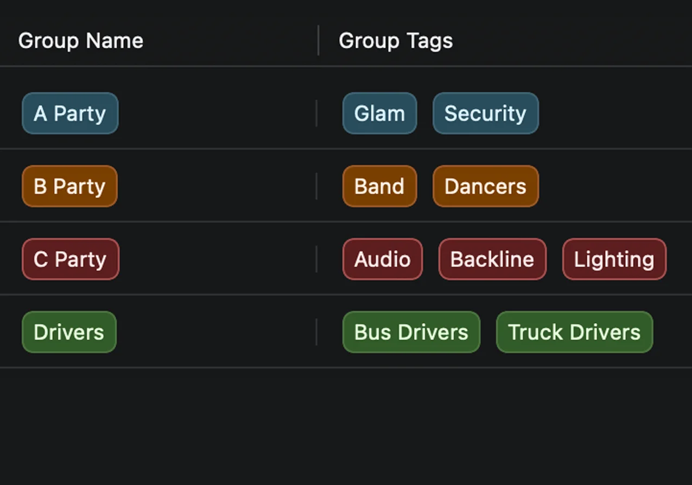Click the Truck Drivers tag
The image size is (692, 485).
(574, 332)
